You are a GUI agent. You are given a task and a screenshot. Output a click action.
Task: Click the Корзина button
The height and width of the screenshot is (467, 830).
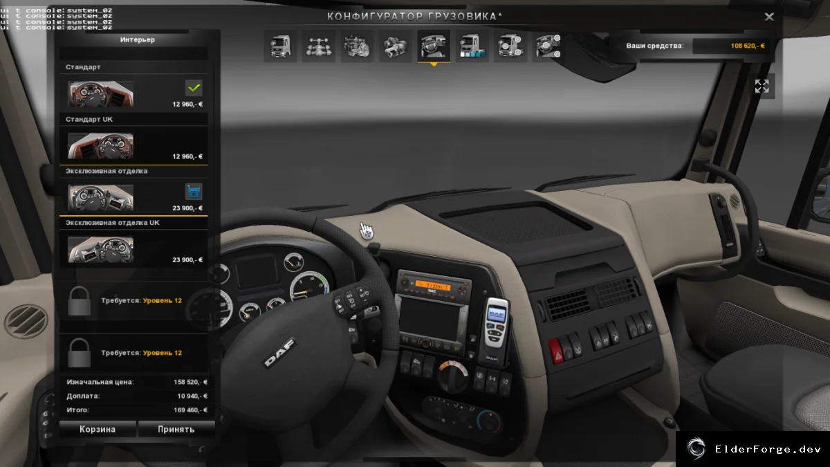pyautogui.click(x=98, y=429)
